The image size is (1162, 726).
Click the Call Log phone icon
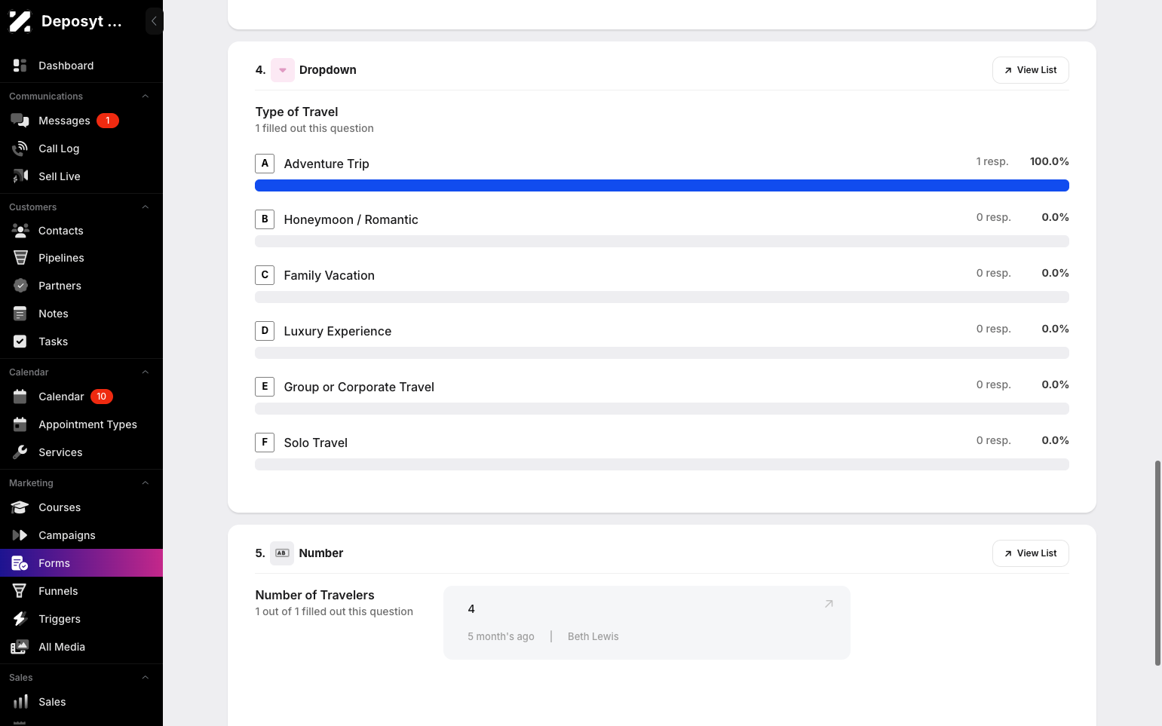point(20,149)
